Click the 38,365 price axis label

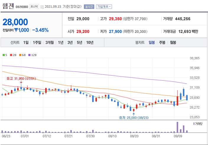pos(194,58)
